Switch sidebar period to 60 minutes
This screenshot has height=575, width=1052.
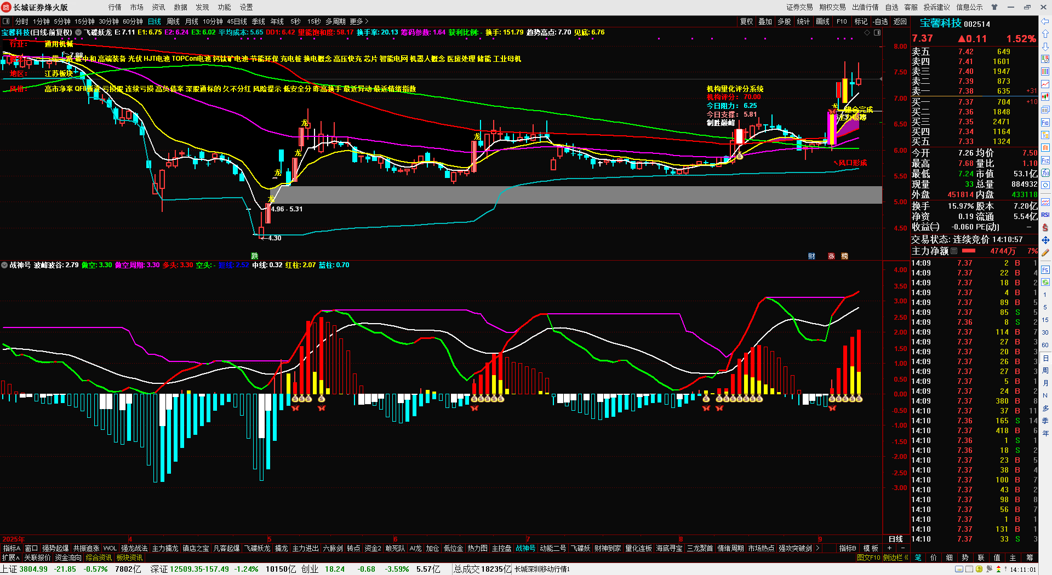[1045, 345]
